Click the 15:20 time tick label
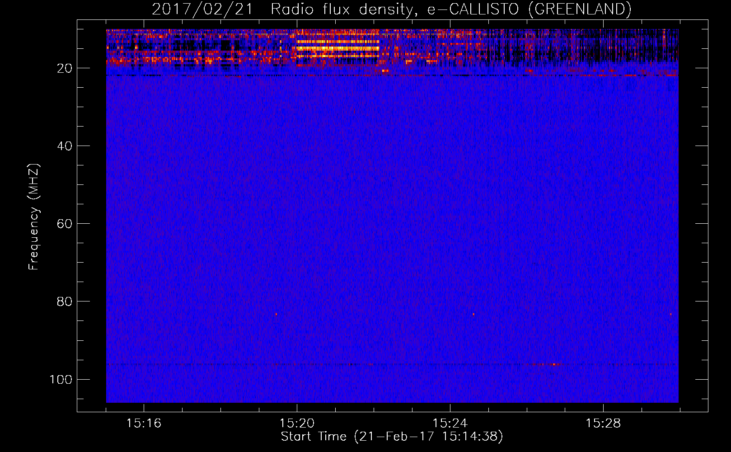The image size is (731, 452). click(x=297, y=424)
